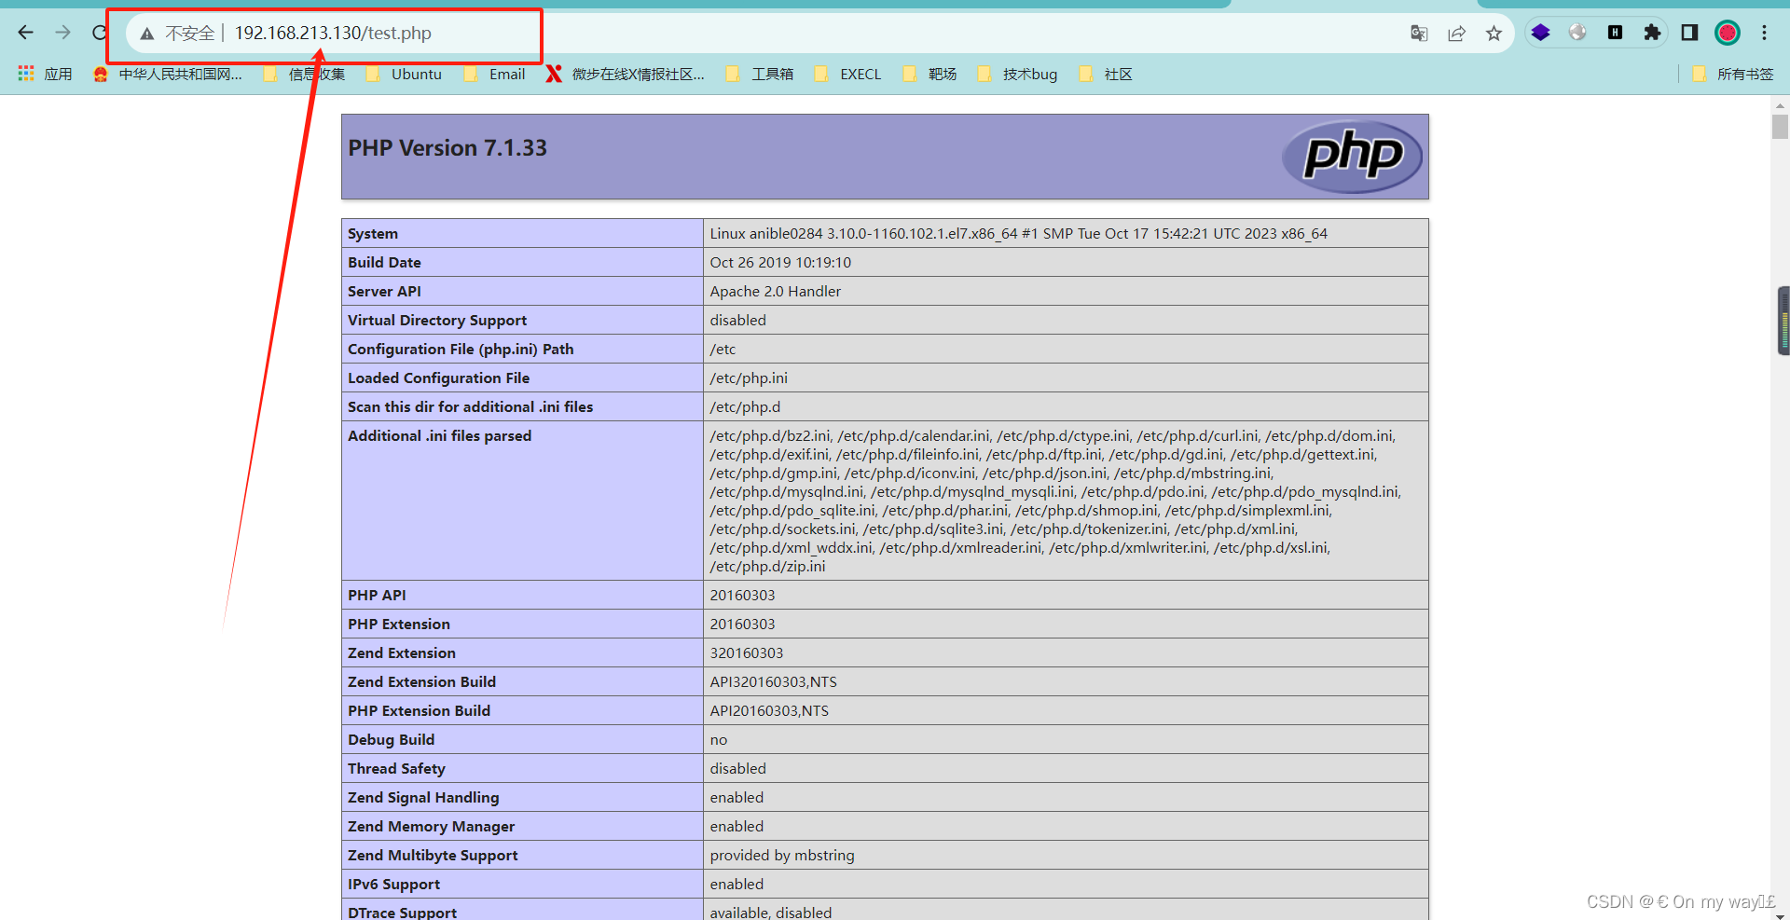Reload the current page

coord(100,32)
